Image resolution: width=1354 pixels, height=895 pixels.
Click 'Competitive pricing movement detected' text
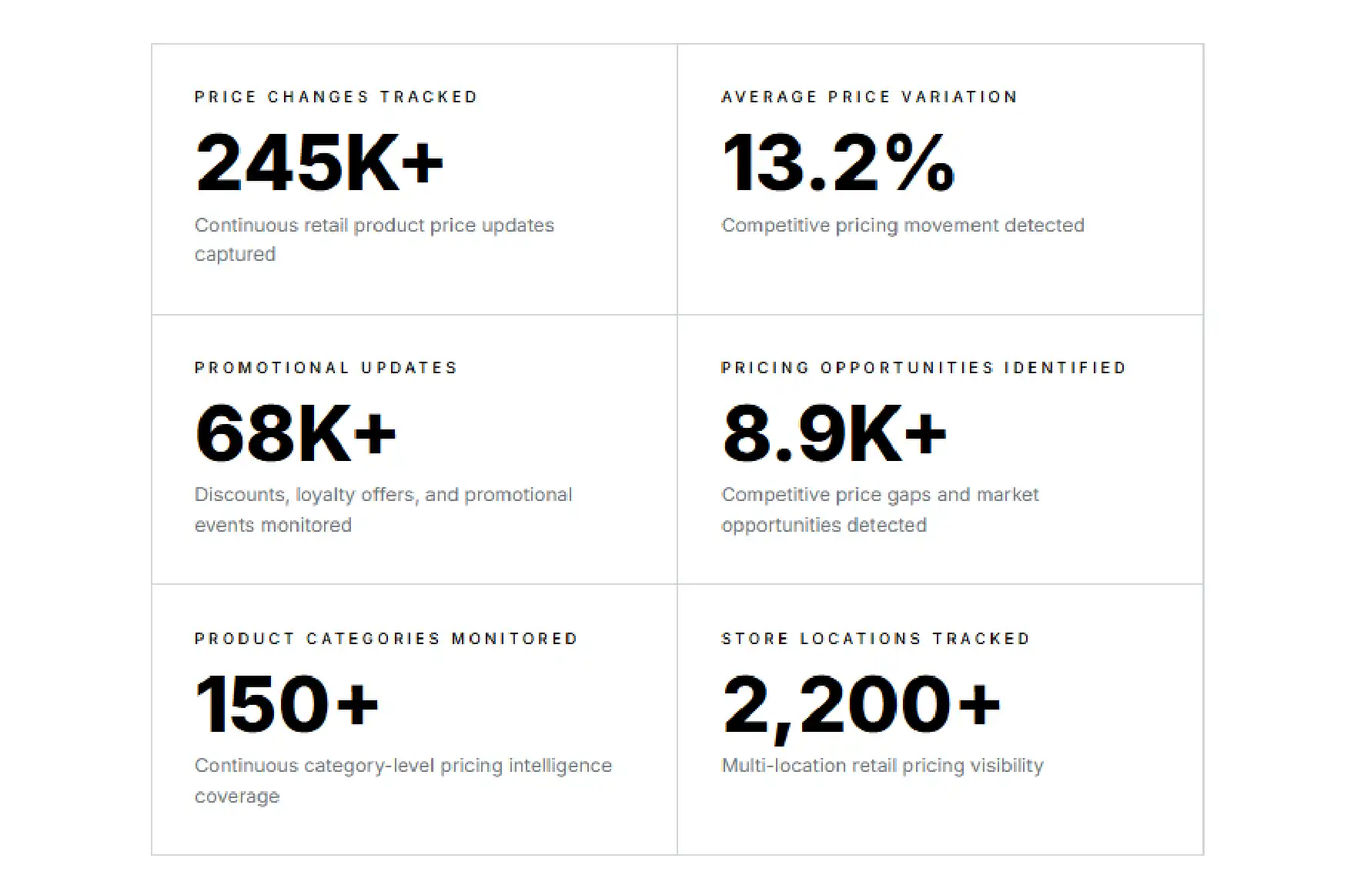(x=903, y=225)
